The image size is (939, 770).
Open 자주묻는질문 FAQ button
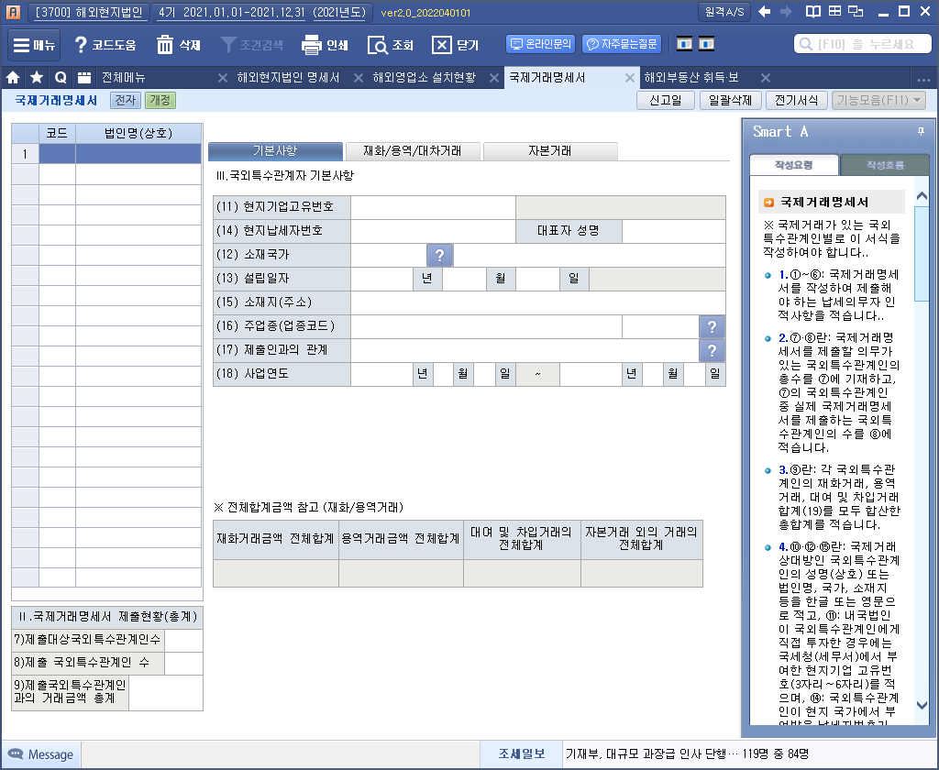pos(622,44)
